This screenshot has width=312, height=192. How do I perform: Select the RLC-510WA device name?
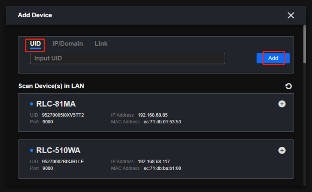point(58,150)
